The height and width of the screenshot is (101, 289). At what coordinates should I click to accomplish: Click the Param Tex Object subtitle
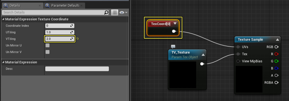[x=185, y=57]
